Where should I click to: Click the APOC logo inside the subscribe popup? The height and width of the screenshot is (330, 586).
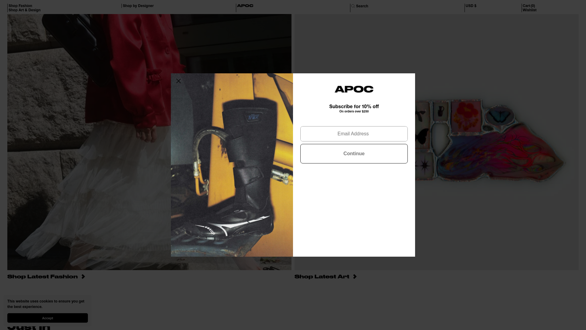tap(354, 89)
